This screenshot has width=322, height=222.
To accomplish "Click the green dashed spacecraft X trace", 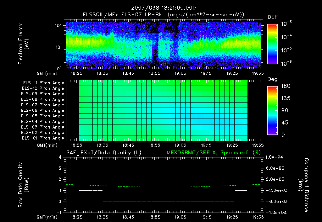I will pyautogui.click(x=164, y=186).
